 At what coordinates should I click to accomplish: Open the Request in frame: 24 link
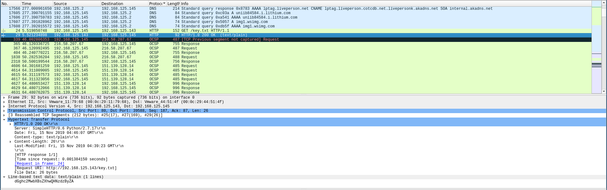[39, 164]
